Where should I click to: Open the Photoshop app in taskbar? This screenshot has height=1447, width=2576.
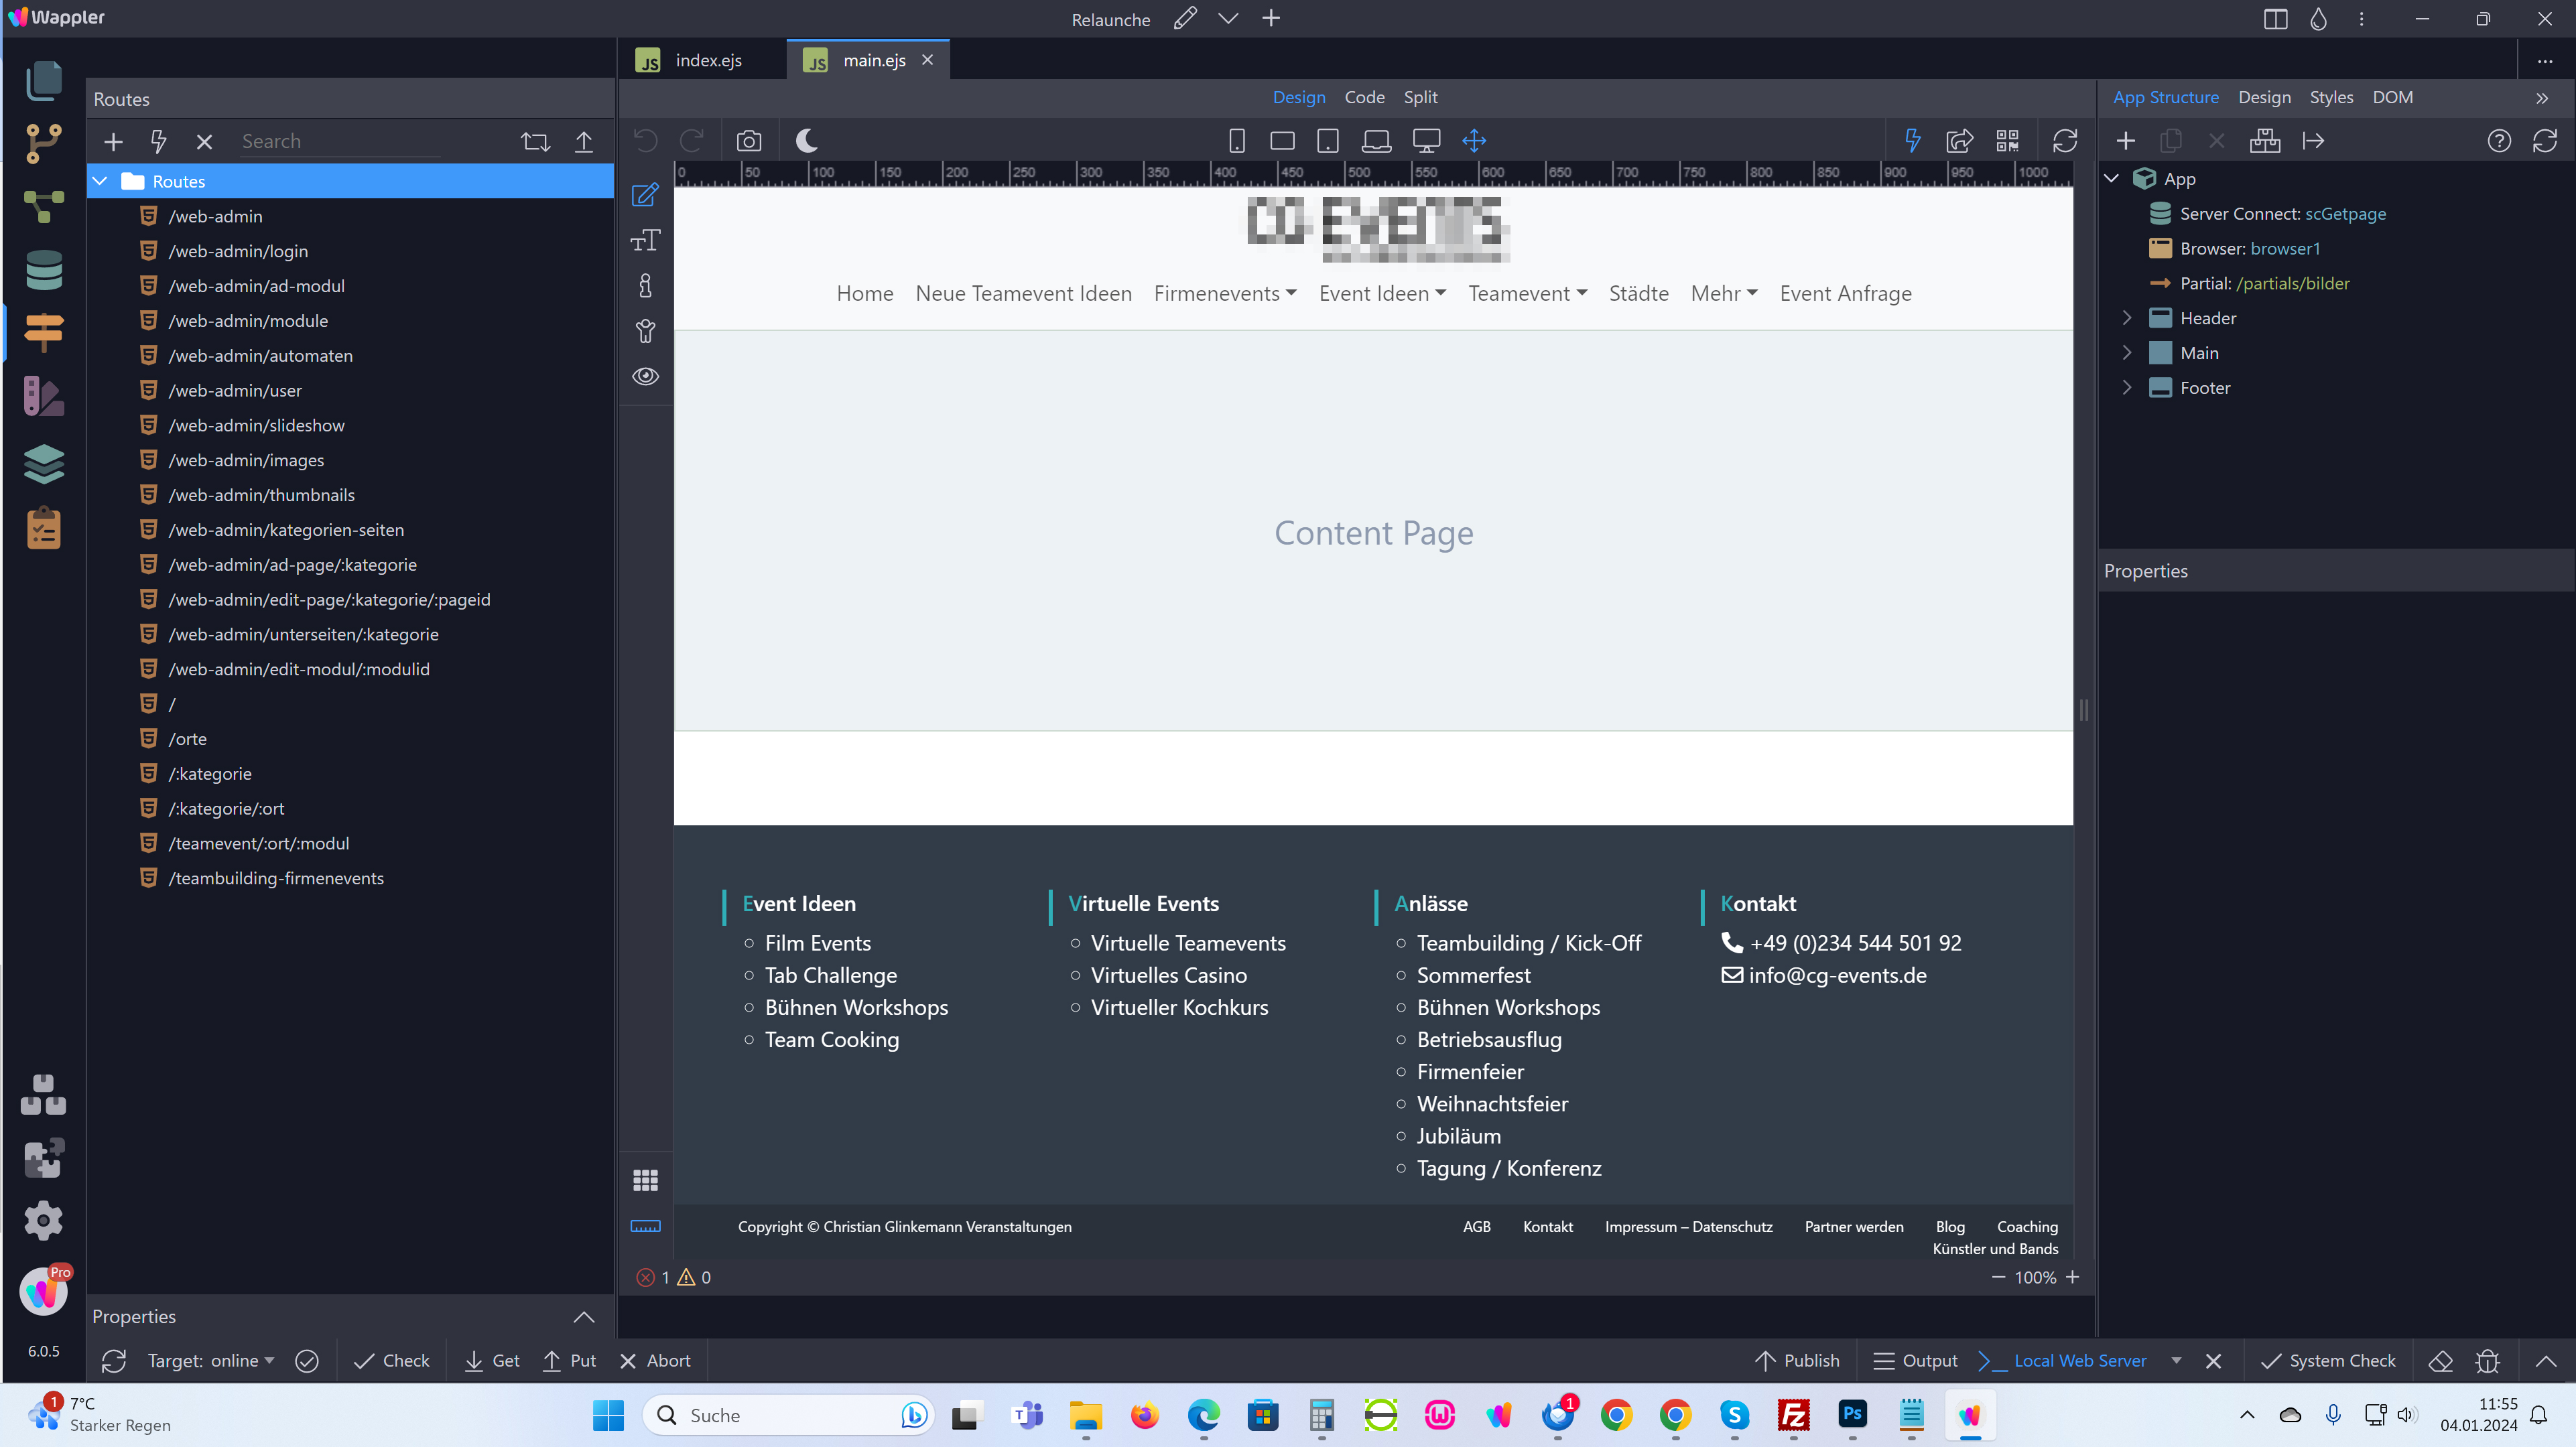[x=1852, y=1414]
